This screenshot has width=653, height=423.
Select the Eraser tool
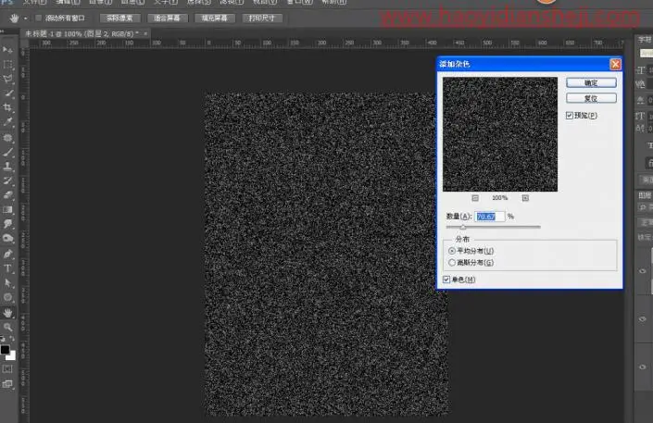pyautogui.click(x=7, y=195)
